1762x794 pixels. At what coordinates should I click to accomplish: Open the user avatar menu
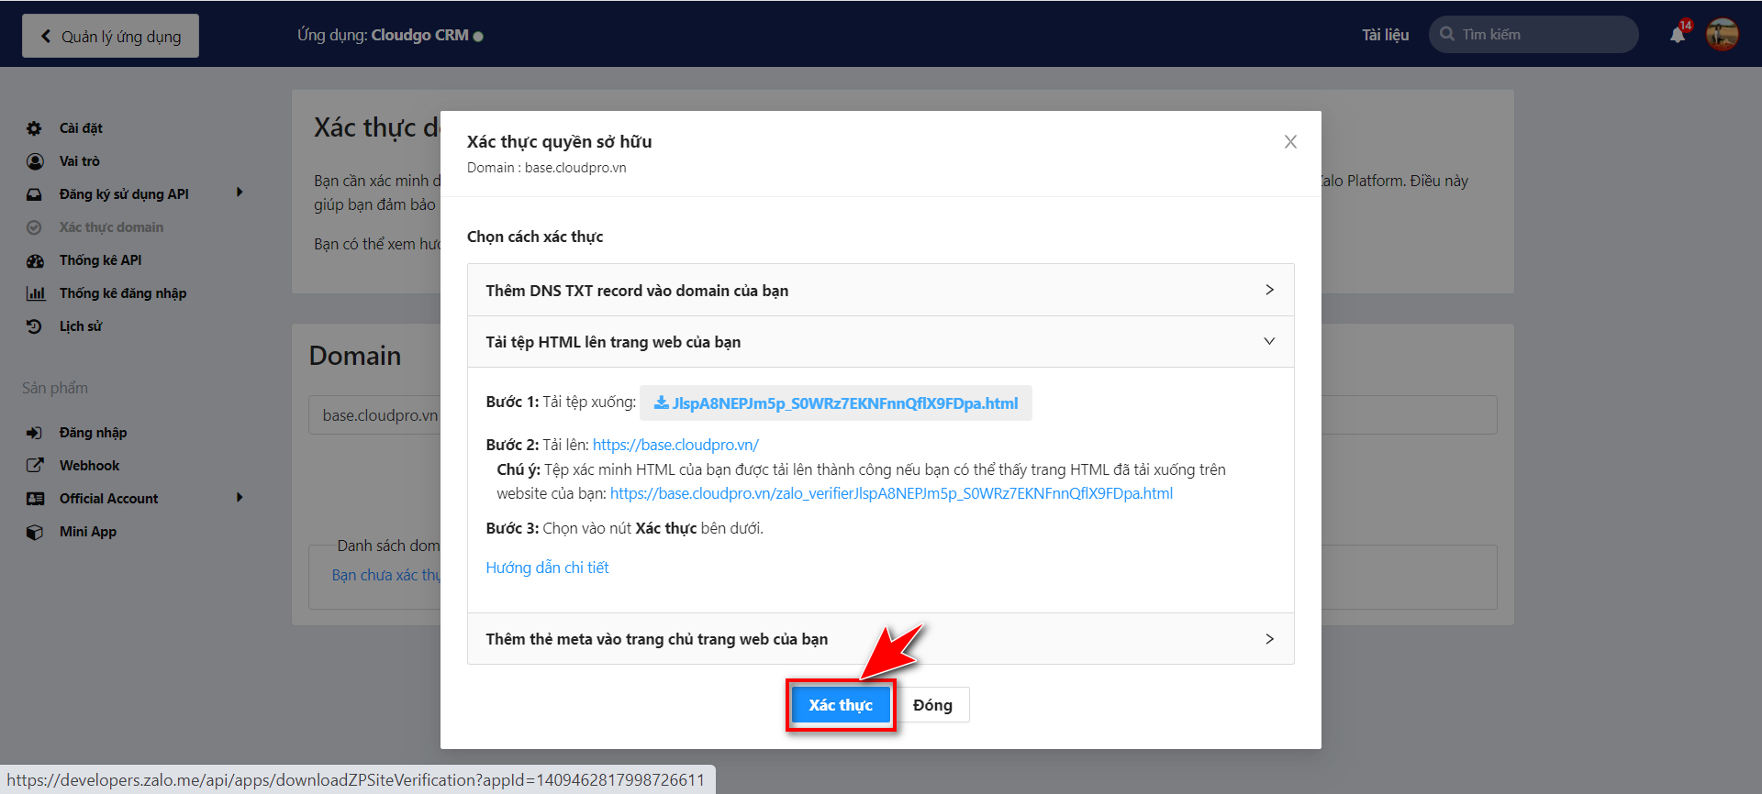pyautogui.click(x=1723, y=35)
